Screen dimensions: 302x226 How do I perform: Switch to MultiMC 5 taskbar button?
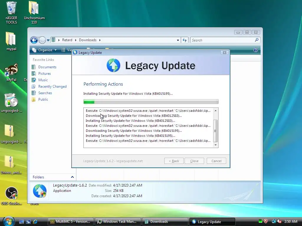70,222
